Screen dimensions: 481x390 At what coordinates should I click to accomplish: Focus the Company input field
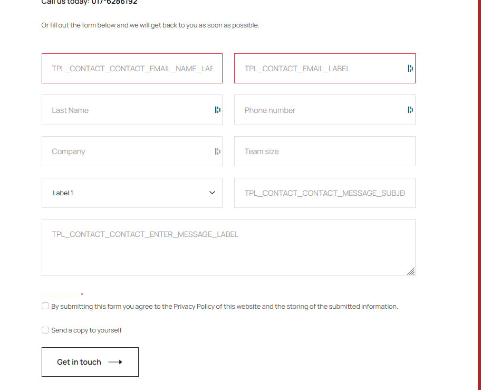pyautogui.click(x=127, y=151)
